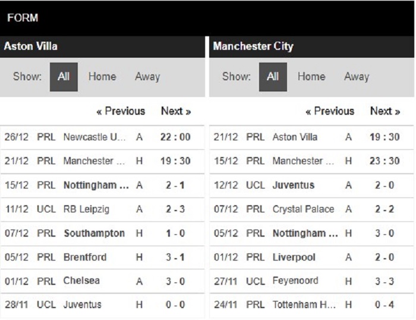Viewport: 416px width, 320px height.
Task: Go to Next Manchester City fixtures
Action: tap(385, 111)
